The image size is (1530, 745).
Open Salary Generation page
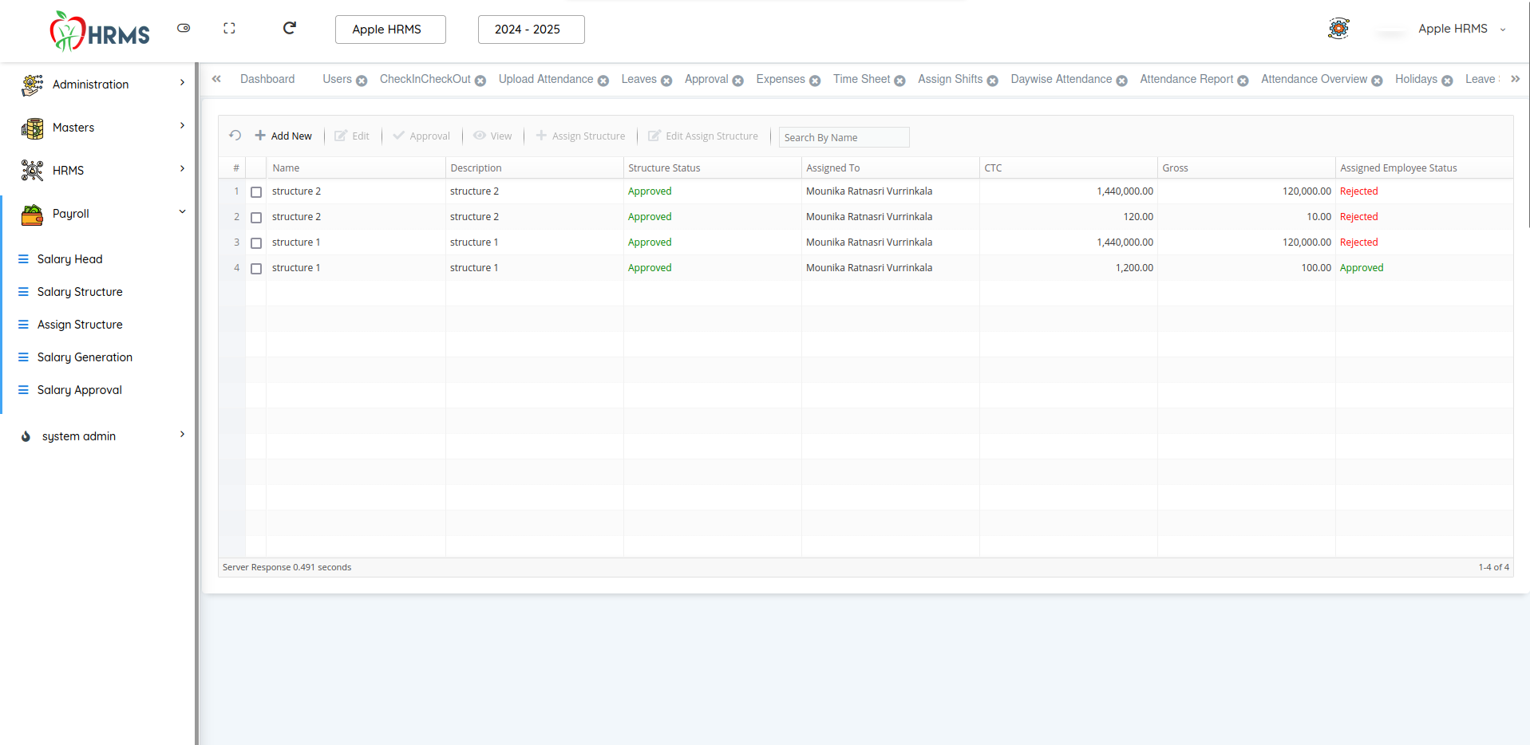click(x=85, y=357)
